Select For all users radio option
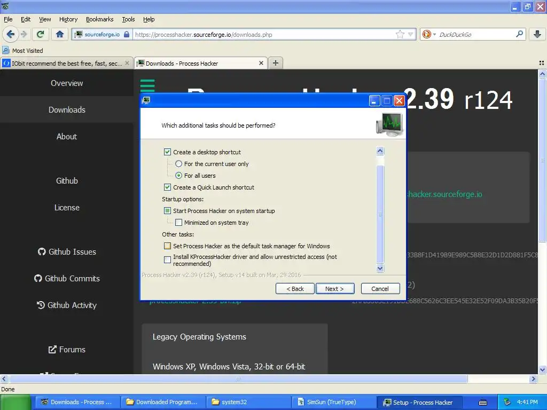Screen dimensions: 547x410 coord(178,175)
